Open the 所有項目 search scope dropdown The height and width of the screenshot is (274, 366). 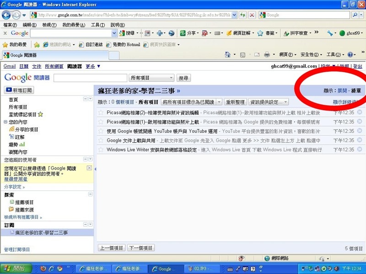pos(151,78)
